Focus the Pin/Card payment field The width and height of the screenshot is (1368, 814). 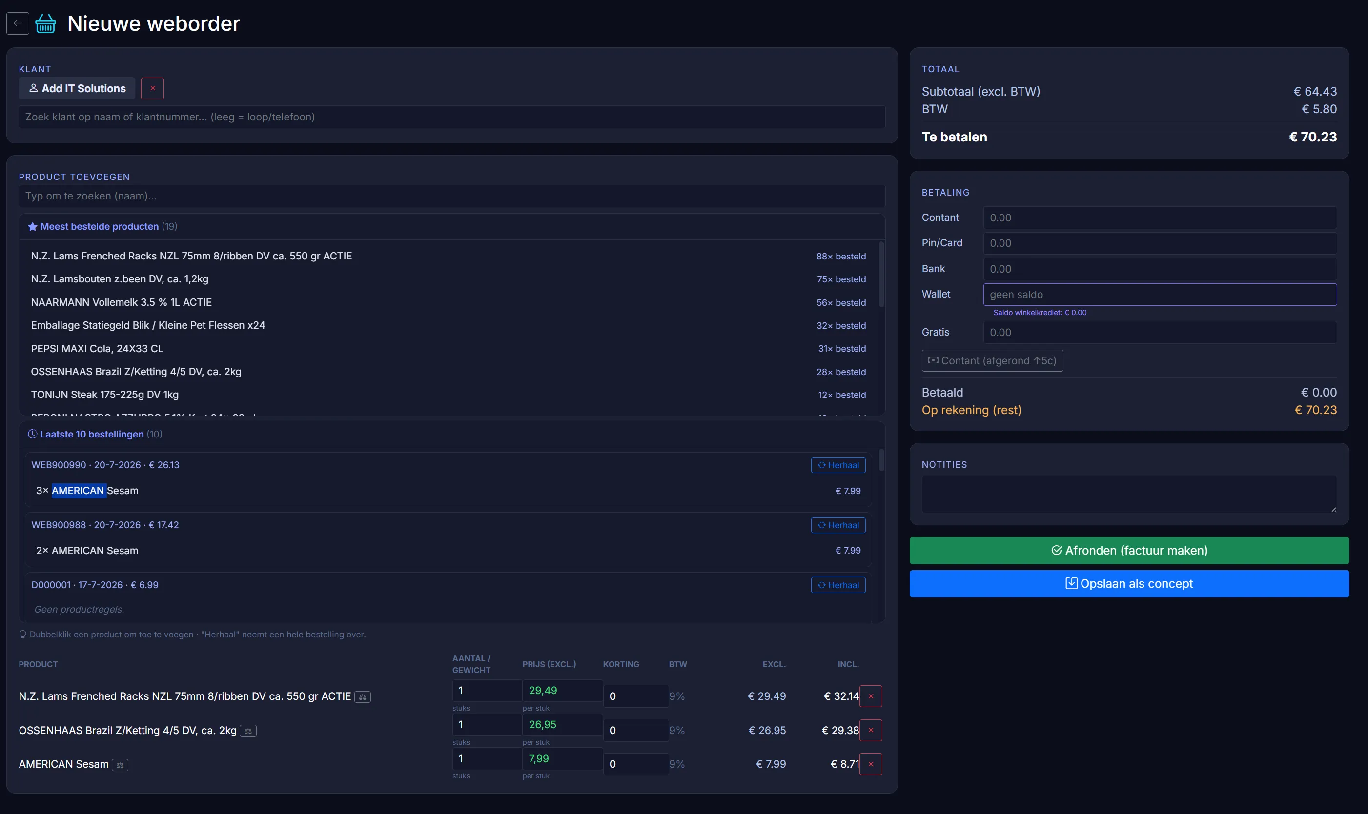point(1160,243)
